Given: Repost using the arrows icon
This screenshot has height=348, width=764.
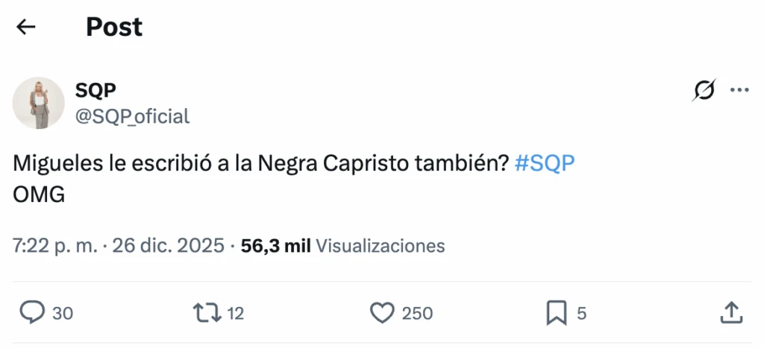Looking at the screenshot, I should point(207,314).
